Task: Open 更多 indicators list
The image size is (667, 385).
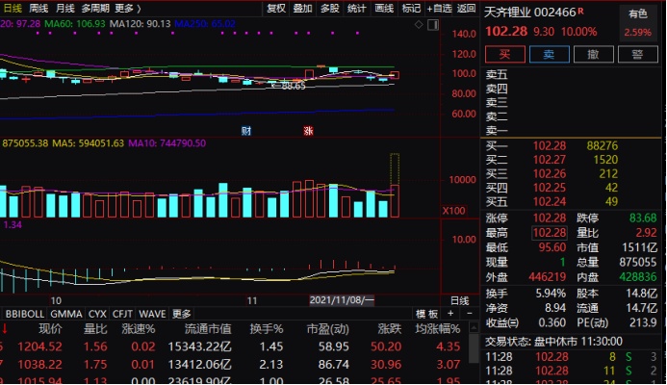Action: [182, 314]
